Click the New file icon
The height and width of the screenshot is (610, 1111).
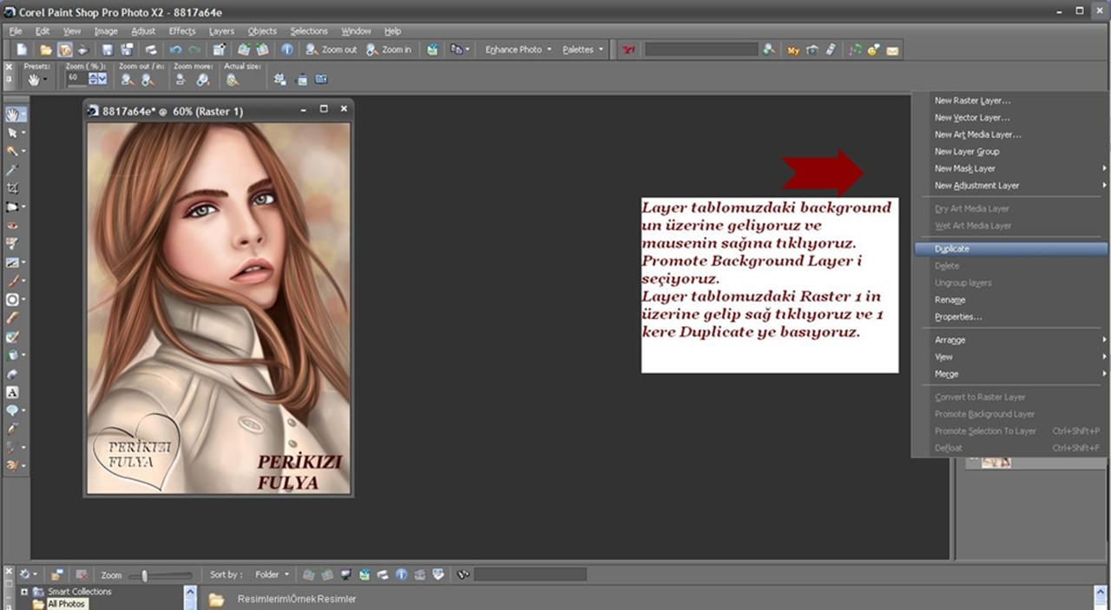tap(23, 50)
